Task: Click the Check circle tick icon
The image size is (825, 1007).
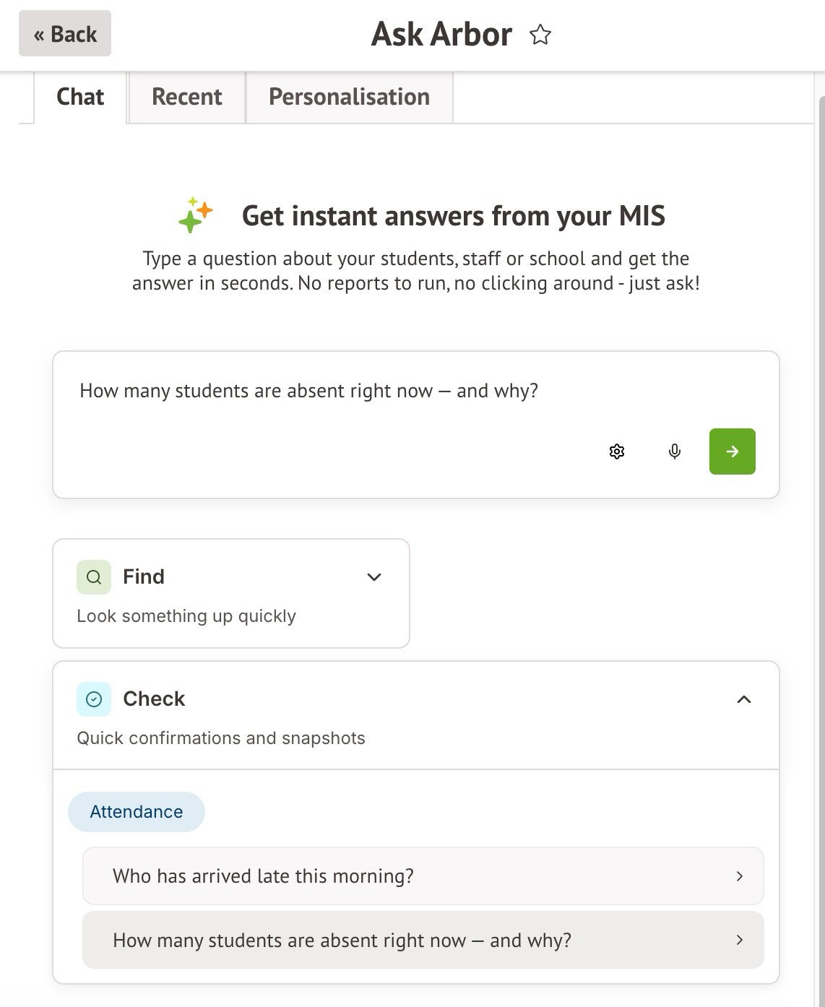Action: (x=94, y=699)
